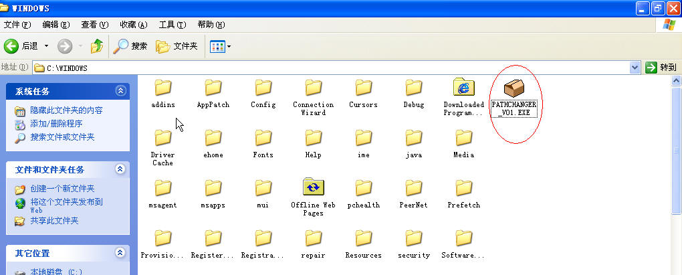Click the 添加/删除程序 link
The width and height of the screenshot is (682, 275).
(56, 124)
